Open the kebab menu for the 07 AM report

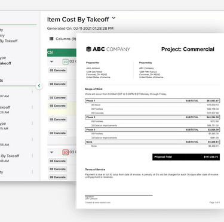pyautogui.click(x=32, y=91)
